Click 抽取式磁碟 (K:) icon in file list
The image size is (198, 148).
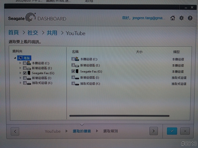pos(77,84)
